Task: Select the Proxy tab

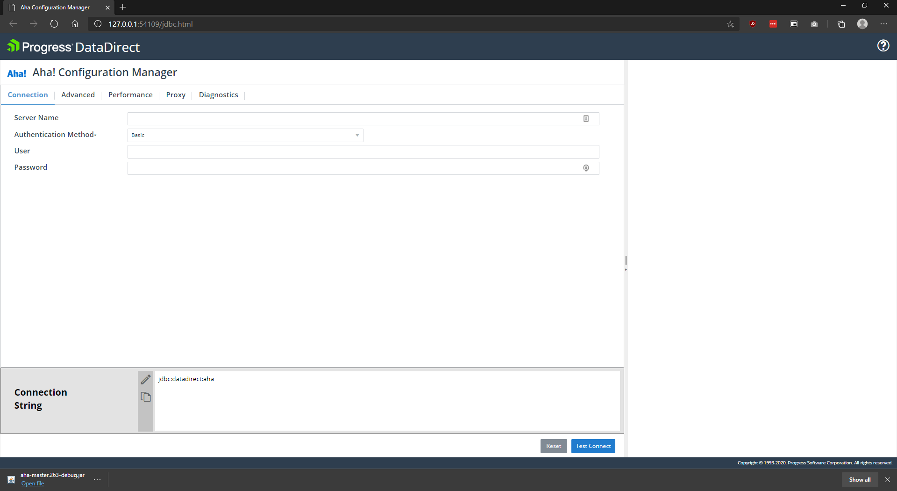Action: point(176,95)
